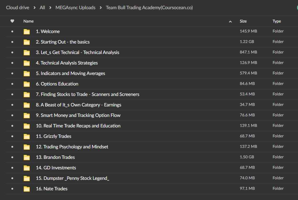Sort files by the Type column header
The height and width of the screenshot is (200, 298).
[277, 21]
